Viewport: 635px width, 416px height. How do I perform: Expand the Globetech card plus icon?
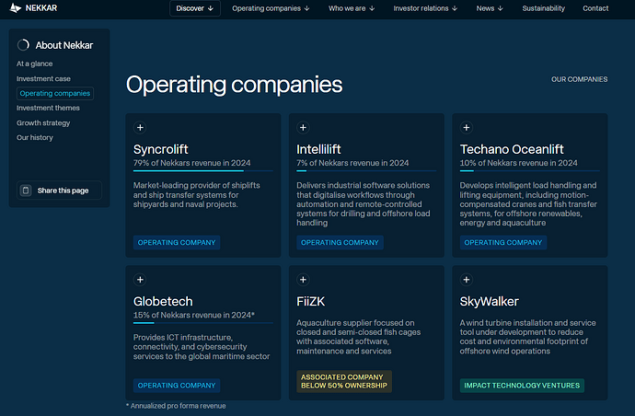coord(140,280)
